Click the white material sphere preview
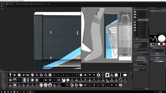This screenshot has width=166, height=93. click(x=162, y=38)
